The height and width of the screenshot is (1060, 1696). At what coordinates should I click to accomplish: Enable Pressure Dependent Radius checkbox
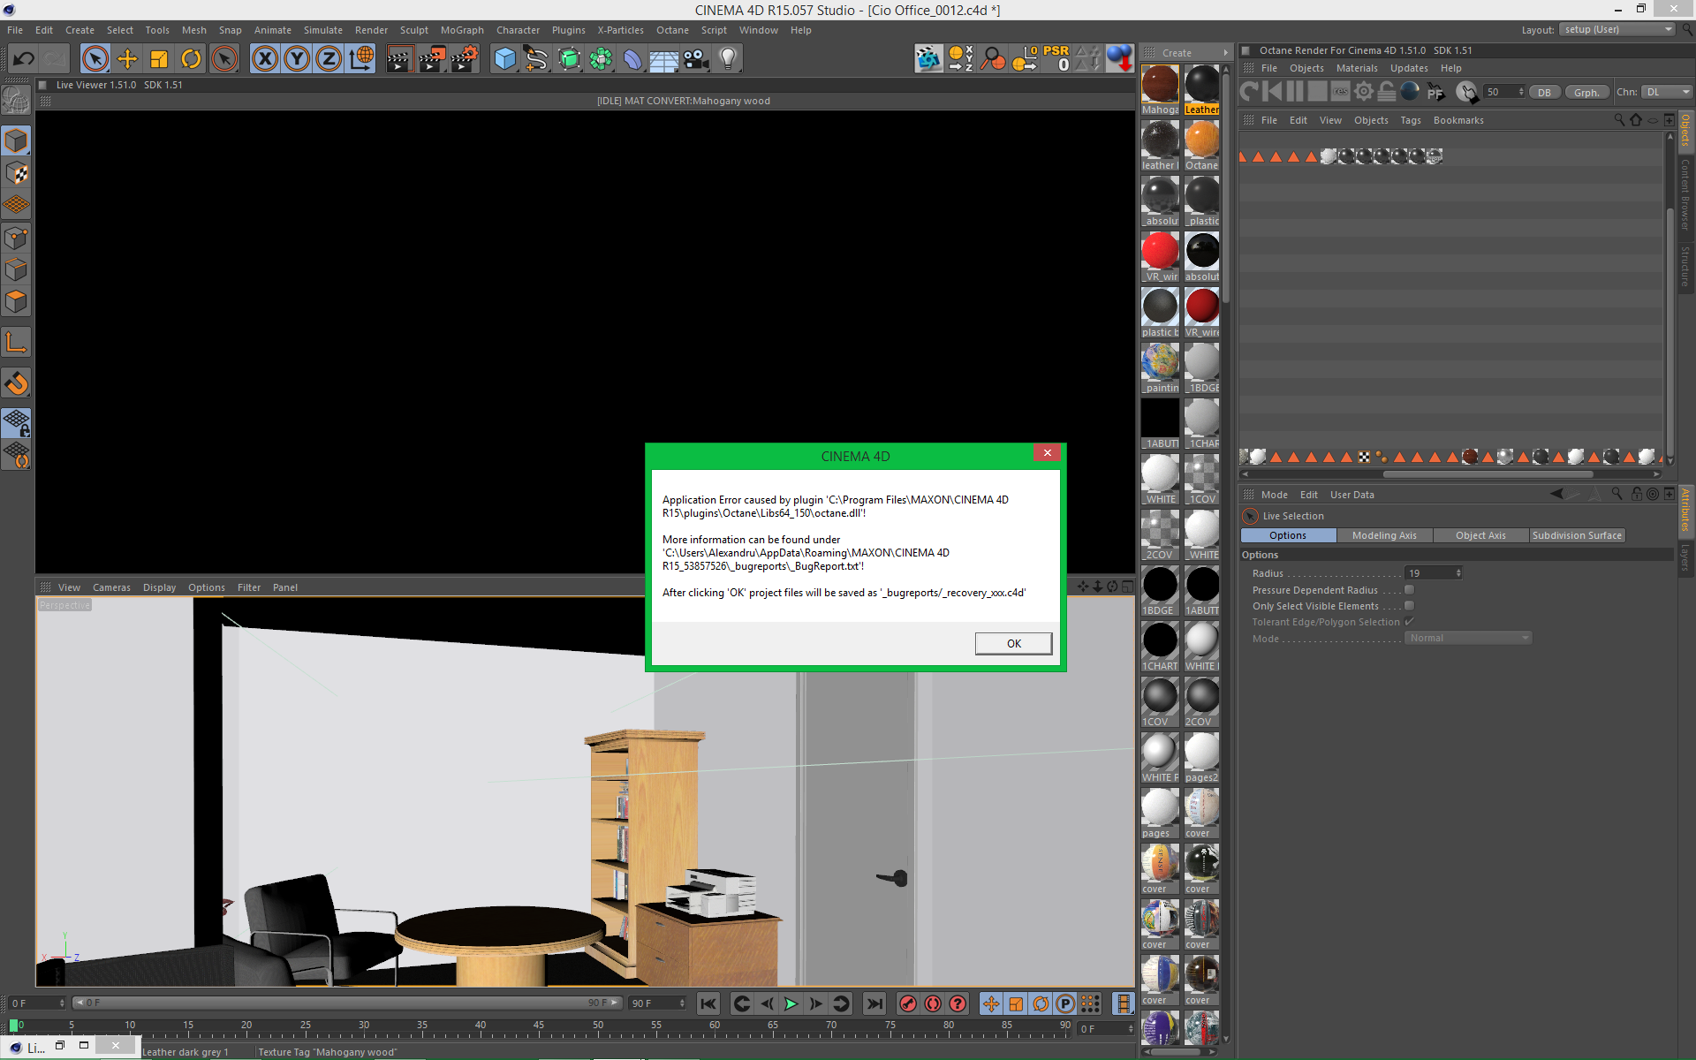pos(1410,590)
